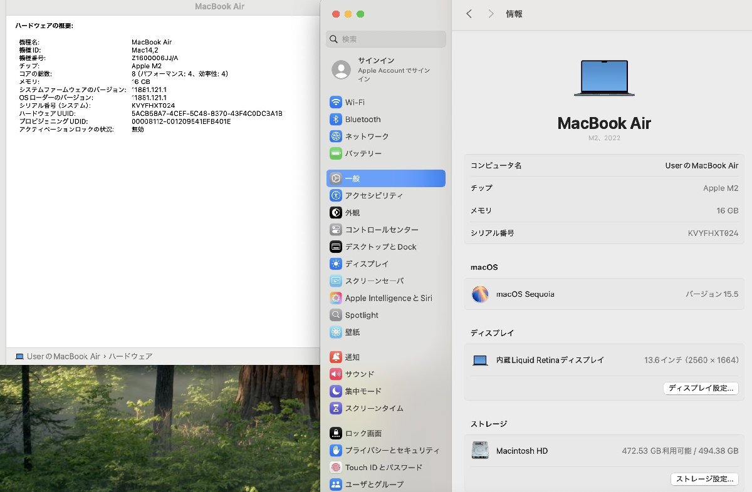Open the スクリーンセーバ icon

click(336, 281)
